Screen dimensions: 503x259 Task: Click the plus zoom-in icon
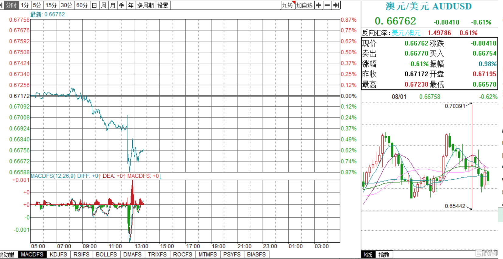point(318,5)
